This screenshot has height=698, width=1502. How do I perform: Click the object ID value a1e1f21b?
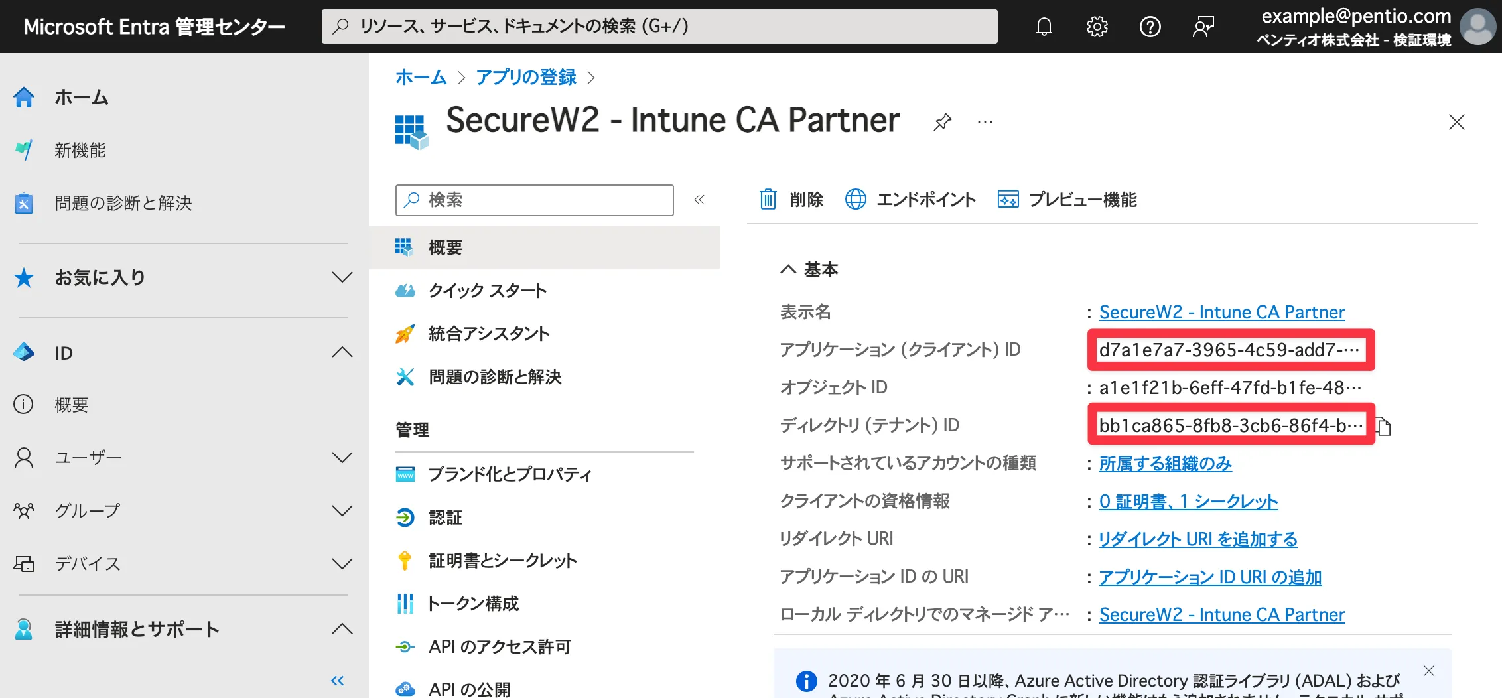click(1231, 387)
